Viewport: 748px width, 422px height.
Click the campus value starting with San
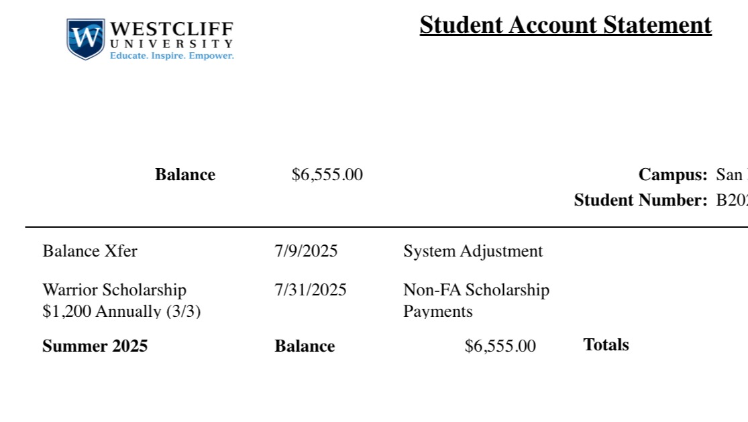[x=731, y=175]
